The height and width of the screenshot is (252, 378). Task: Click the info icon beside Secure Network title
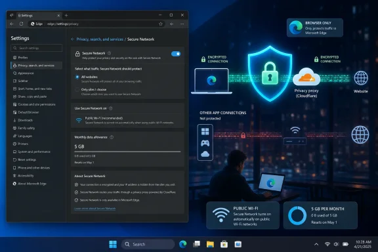pyautogui.click(x=109, y=53)
